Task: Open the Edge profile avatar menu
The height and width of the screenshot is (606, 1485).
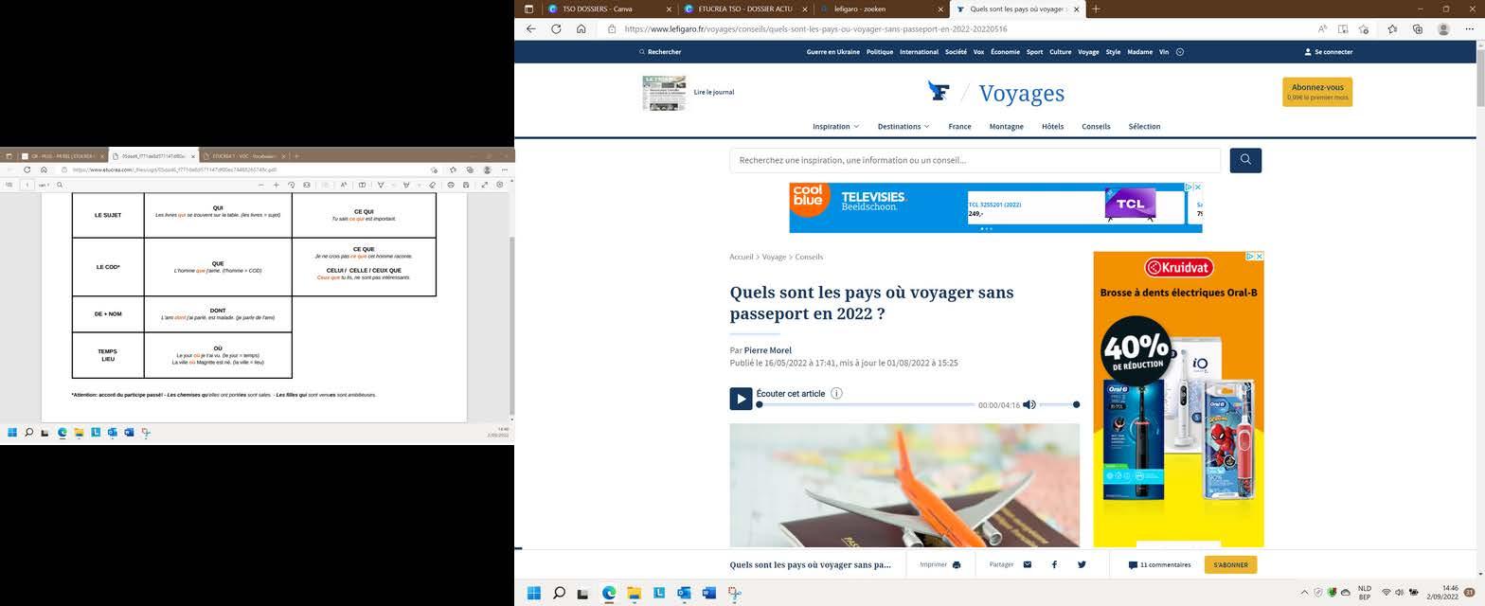Action: tap(1443, 28)
